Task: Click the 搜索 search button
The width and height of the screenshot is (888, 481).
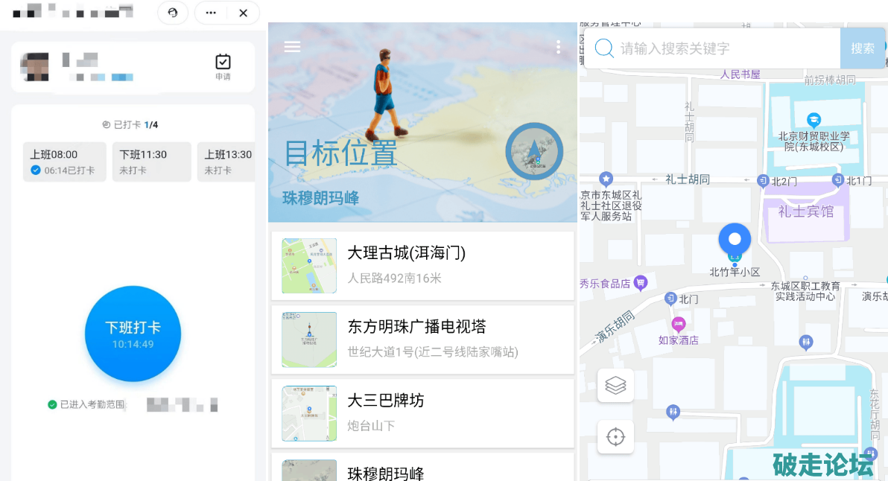Action: [x=862, y=48]
